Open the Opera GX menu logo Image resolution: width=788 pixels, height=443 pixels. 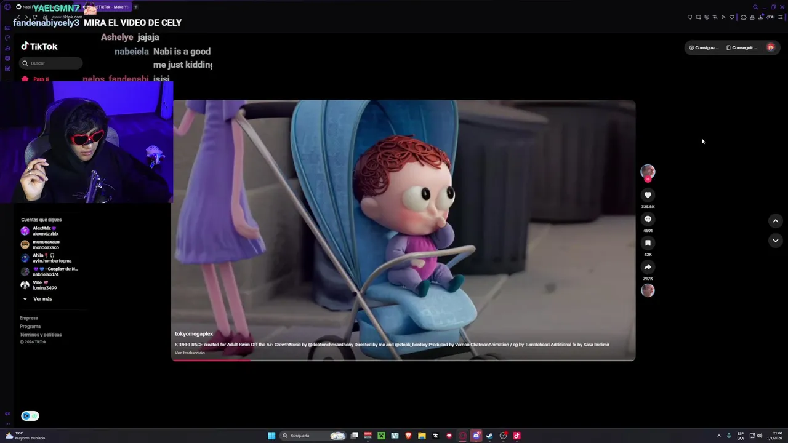tap(7, 7)
